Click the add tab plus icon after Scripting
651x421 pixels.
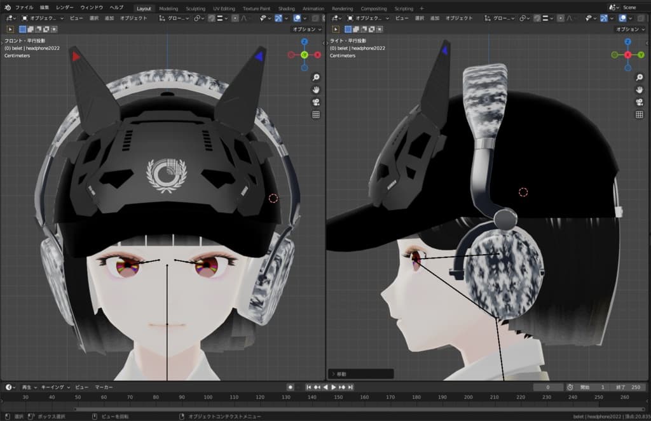click(x=421, y=8)
